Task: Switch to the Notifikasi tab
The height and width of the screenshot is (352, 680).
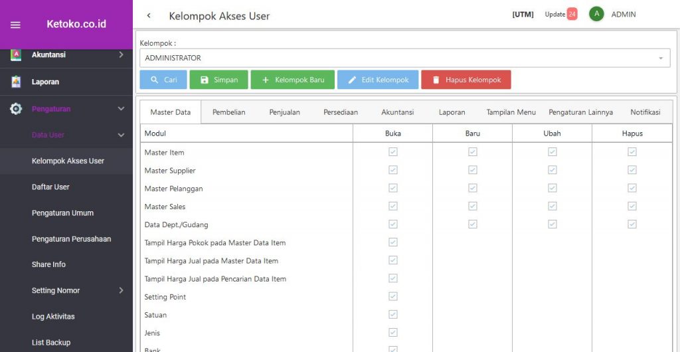Action: coord(645,112)
